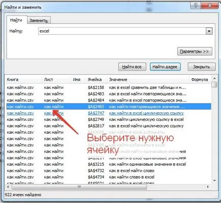This screenshot has width=221, height=203.
Task: Select result row with cell $A$2817
Action: coord(108,126)
